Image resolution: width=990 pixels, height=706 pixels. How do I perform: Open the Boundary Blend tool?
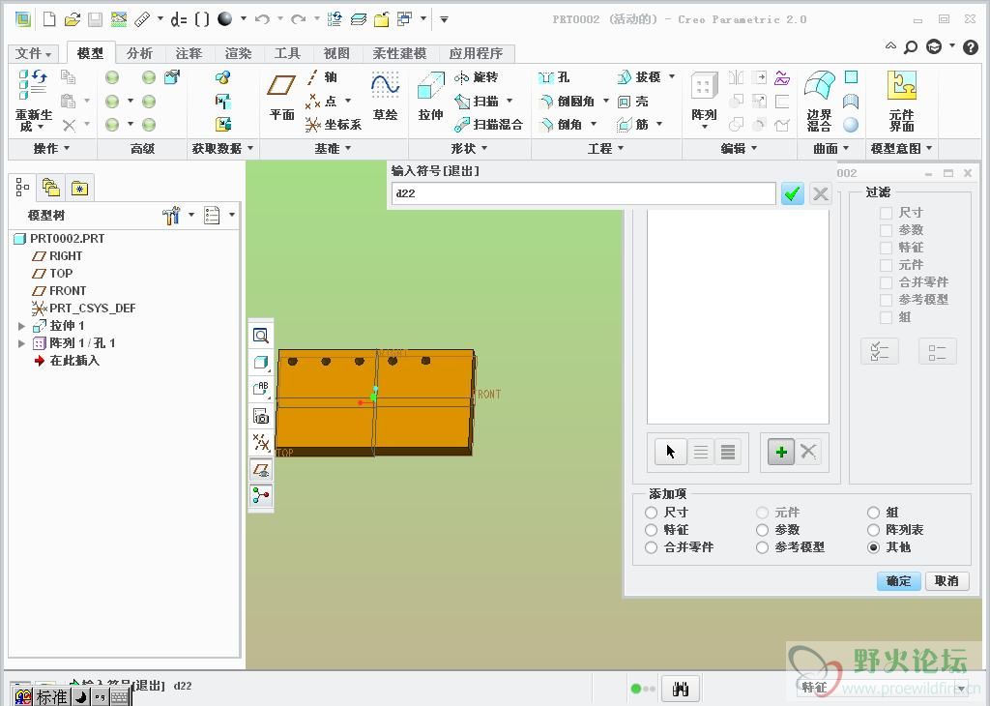point(819,101)
